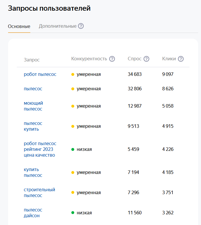Click the Спрос column header text
Image resolution: width=201 pixels, height=225 pixels.
[135, 59]
